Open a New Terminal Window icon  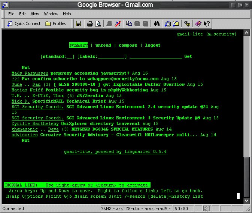pyautogui.click(x=168, y=24)
